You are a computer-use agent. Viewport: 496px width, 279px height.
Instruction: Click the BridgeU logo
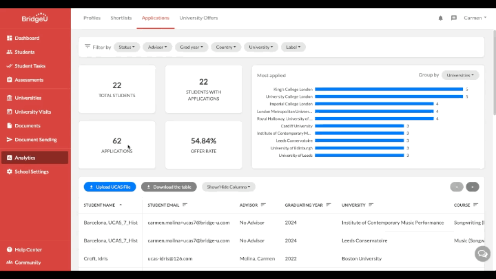(35, 18)
